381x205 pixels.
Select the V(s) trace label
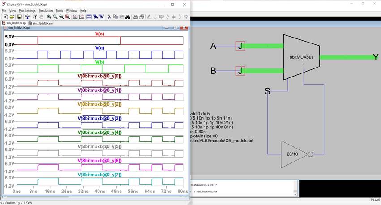(100, 34)
